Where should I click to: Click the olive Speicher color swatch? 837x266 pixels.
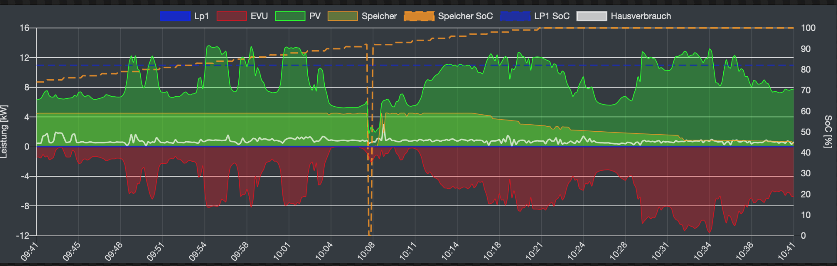pyautogui.click(x=343, y=16)
